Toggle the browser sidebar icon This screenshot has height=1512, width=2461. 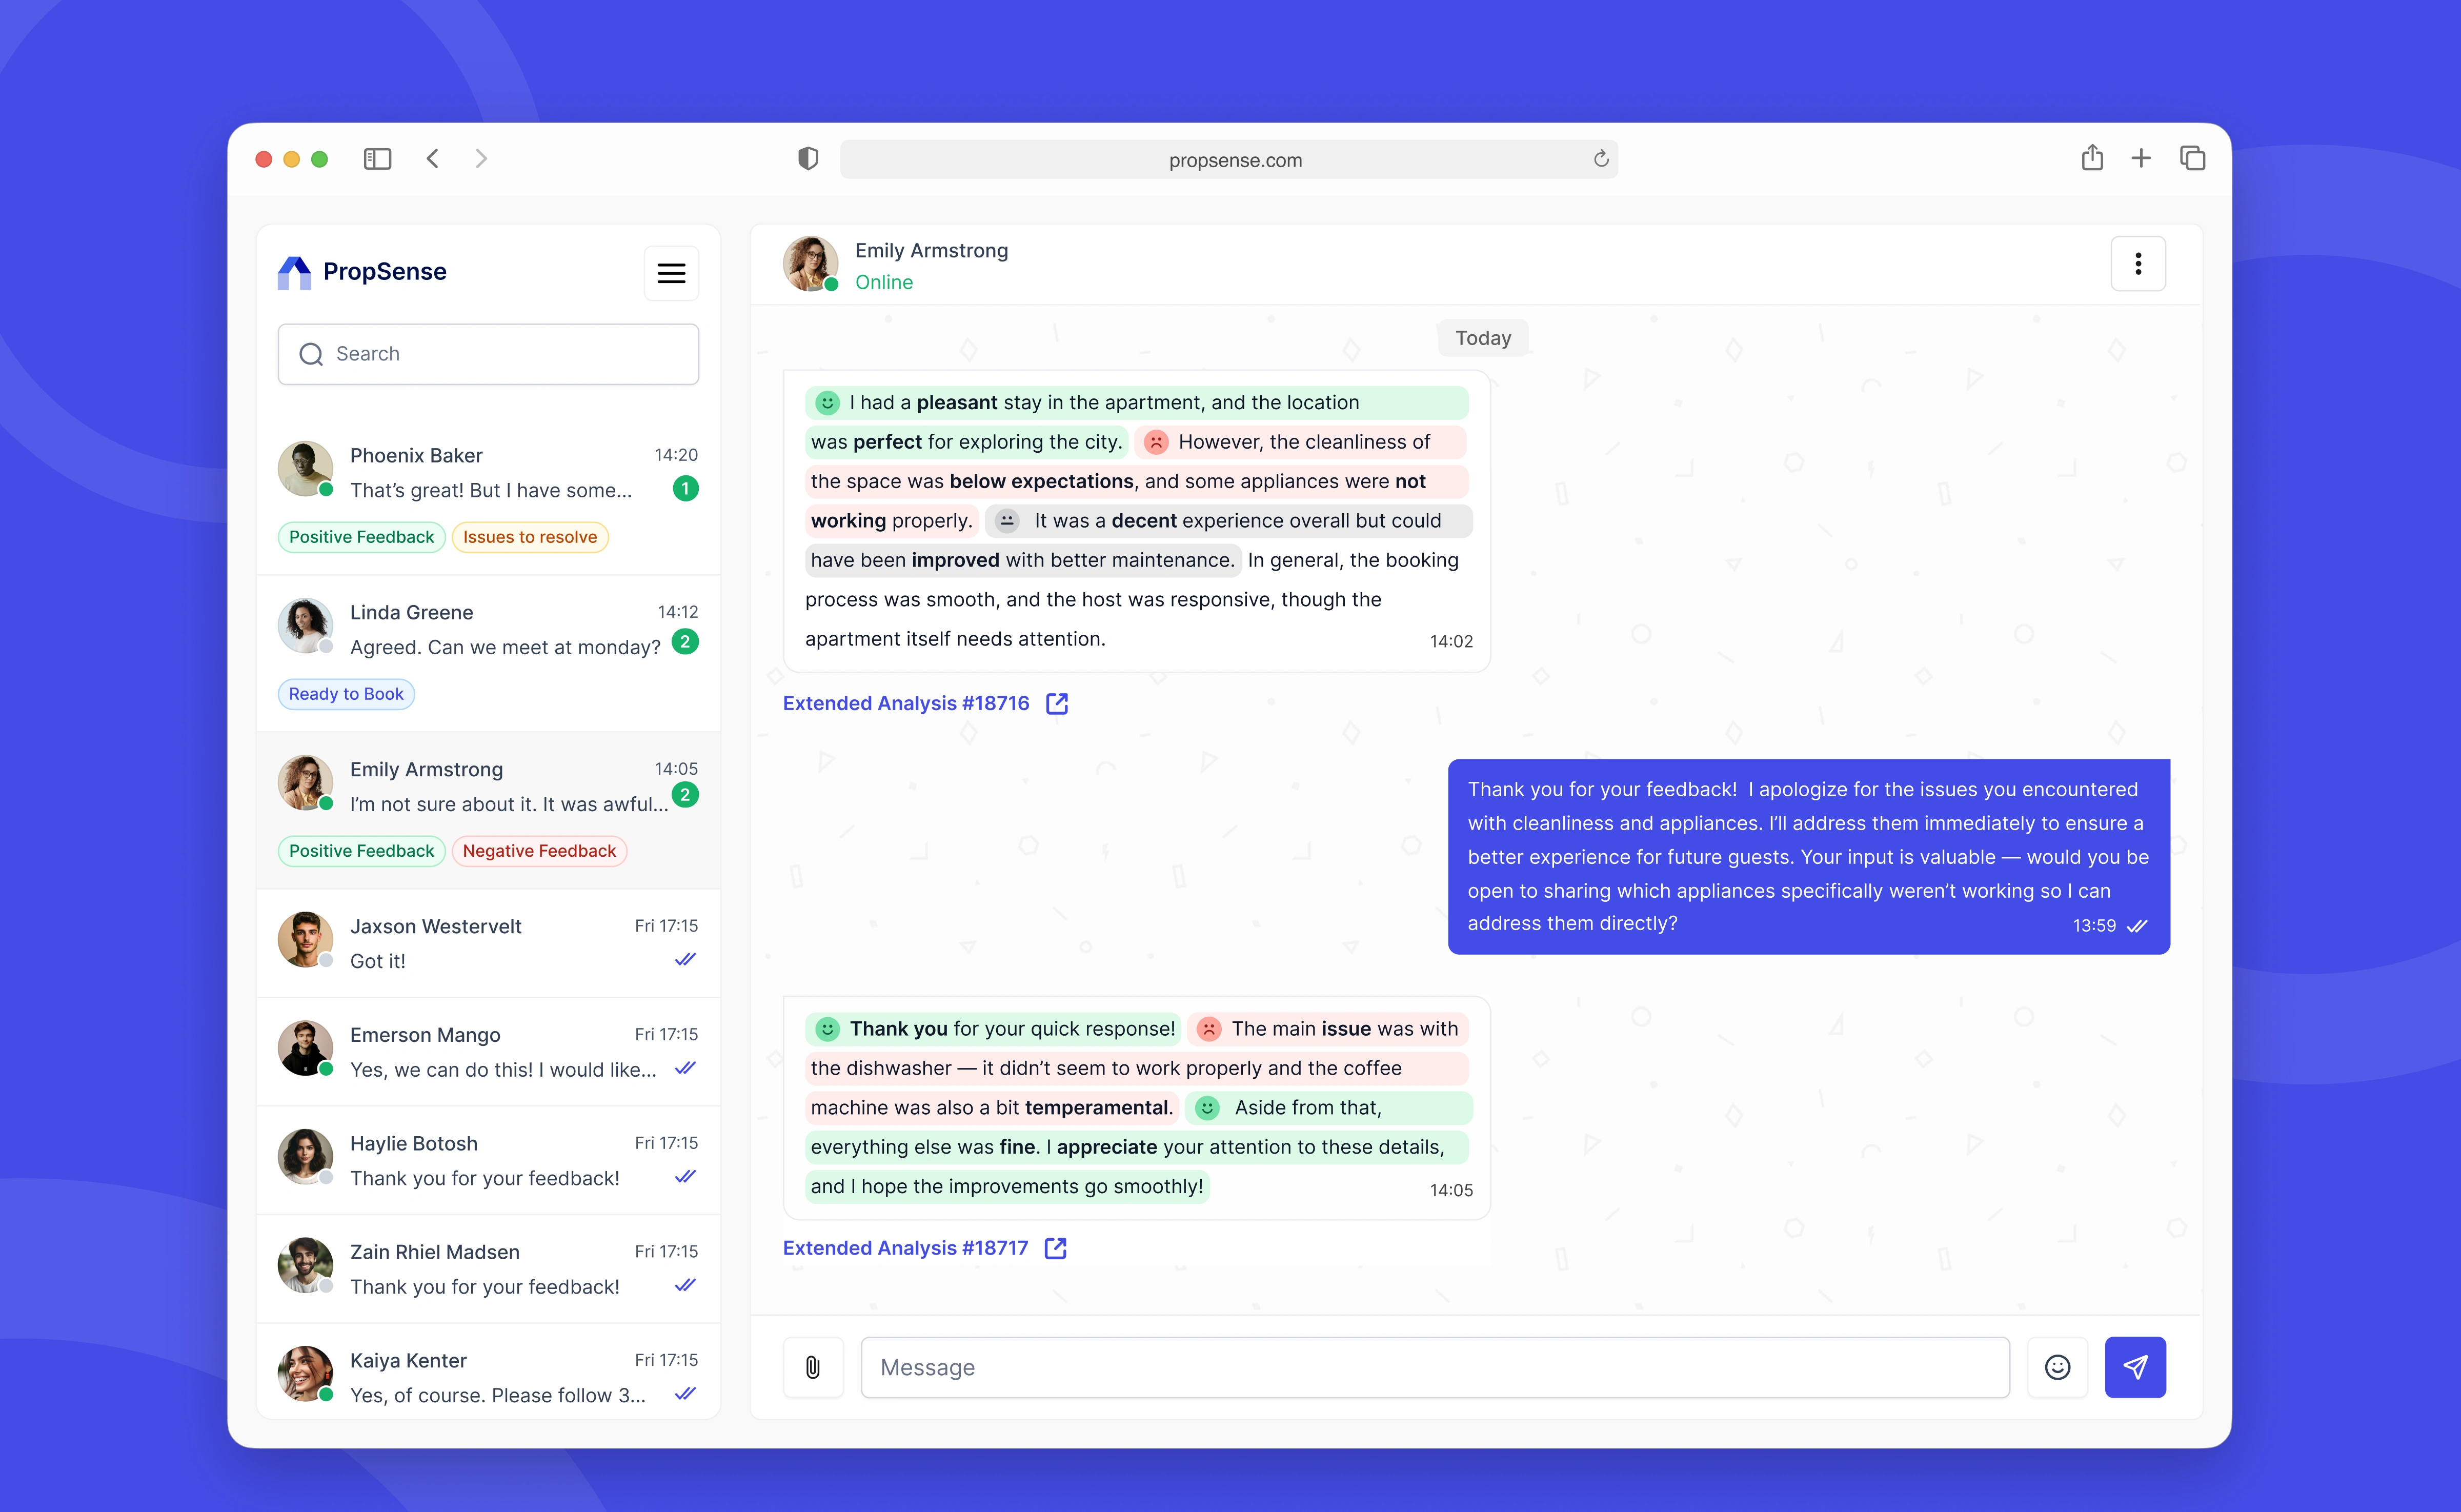click(377, 159)
